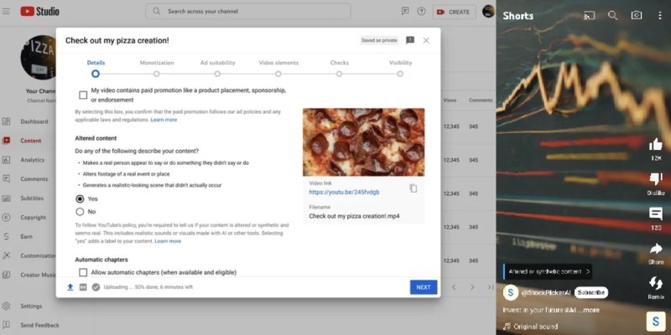Click the Shorts like thumbs-up icon
Viewport: 671px width, 335px height.
click(656, 145)
